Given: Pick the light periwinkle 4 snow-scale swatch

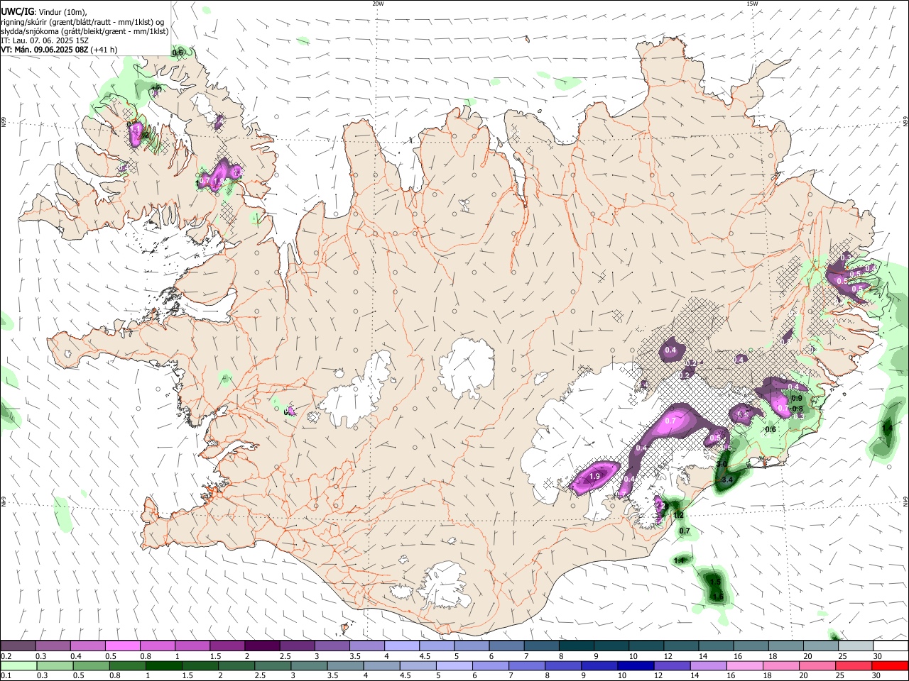Looking at the screenshot, I should click(x=401, y=646).
